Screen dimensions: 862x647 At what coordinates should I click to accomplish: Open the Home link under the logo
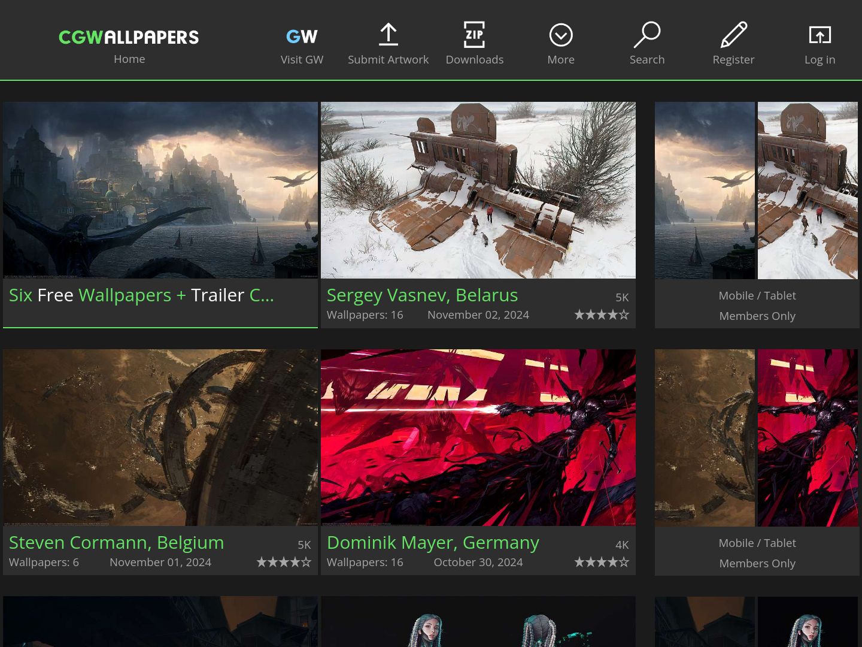coord(129,59)
